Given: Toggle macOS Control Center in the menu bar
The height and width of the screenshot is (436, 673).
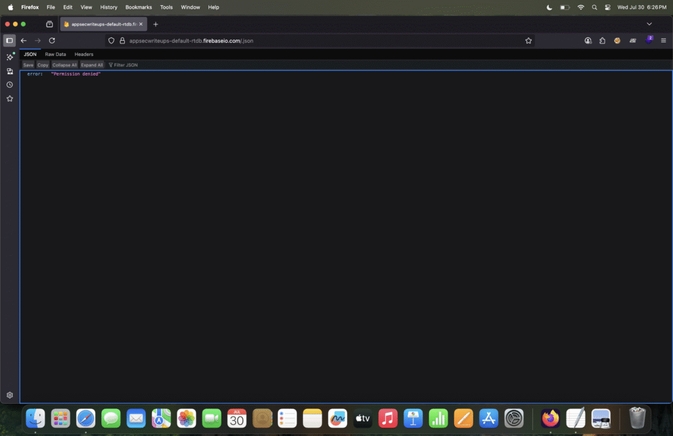Looking at the screenshot, I should 608,7.
